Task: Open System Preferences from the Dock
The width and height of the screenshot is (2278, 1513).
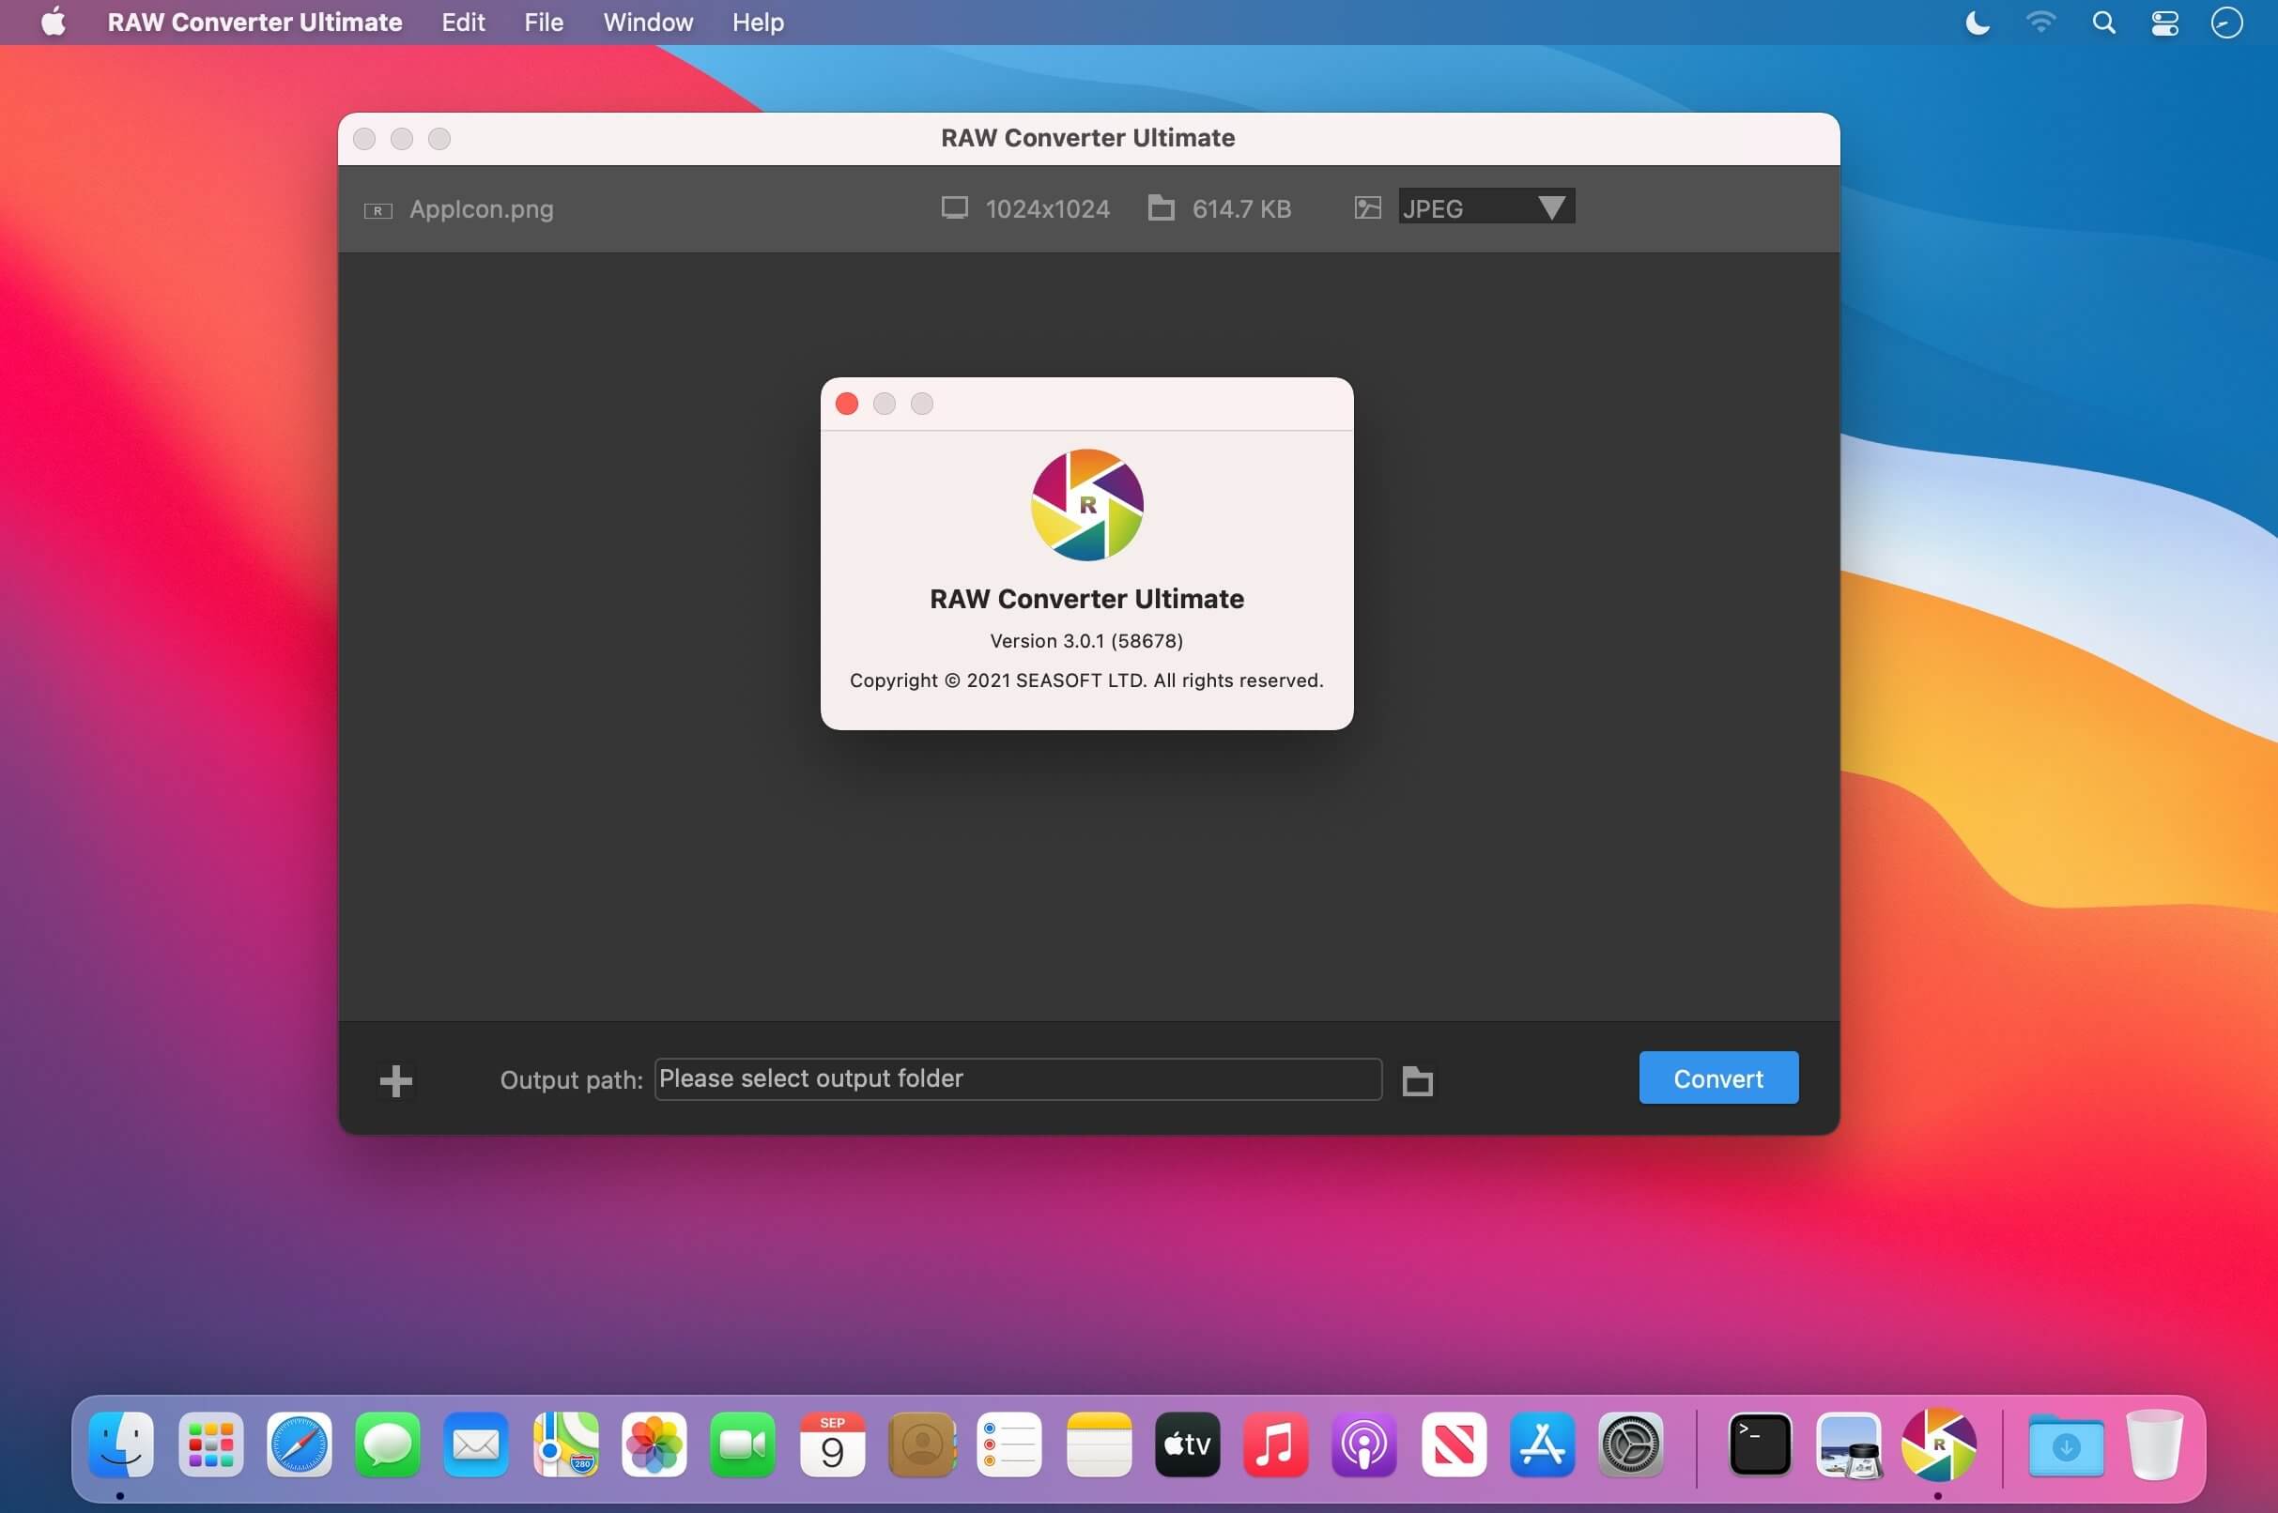Action: point(1631,1444)
